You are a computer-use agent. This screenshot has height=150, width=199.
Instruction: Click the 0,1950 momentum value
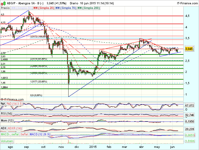coord(190,122)
